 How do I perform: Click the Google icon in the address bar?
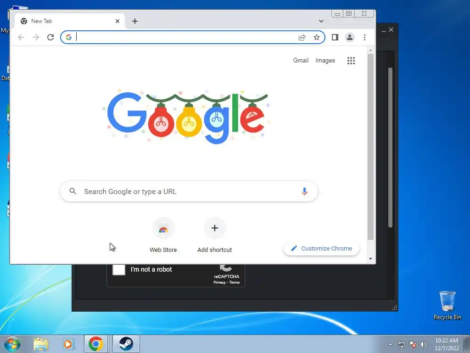pos(69,37)
